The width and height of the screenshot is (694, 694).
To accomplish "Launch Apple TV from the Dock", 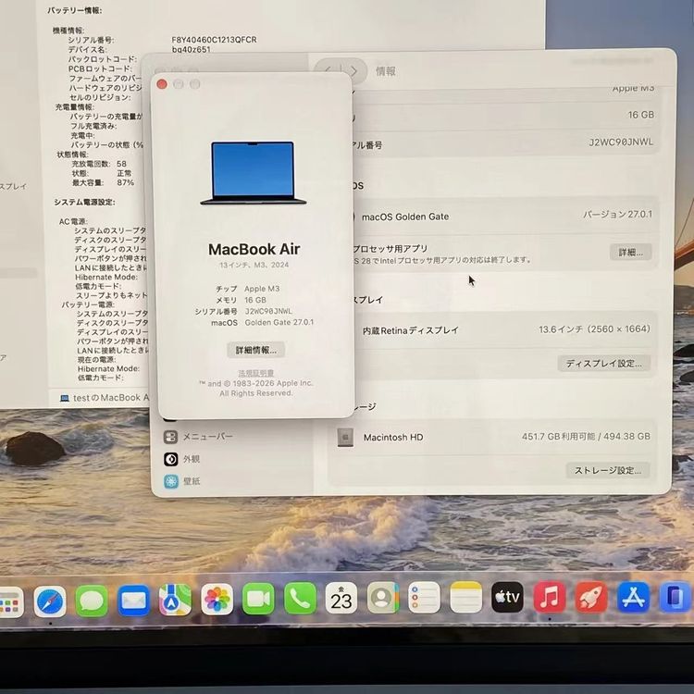I will tap(507, 597).
